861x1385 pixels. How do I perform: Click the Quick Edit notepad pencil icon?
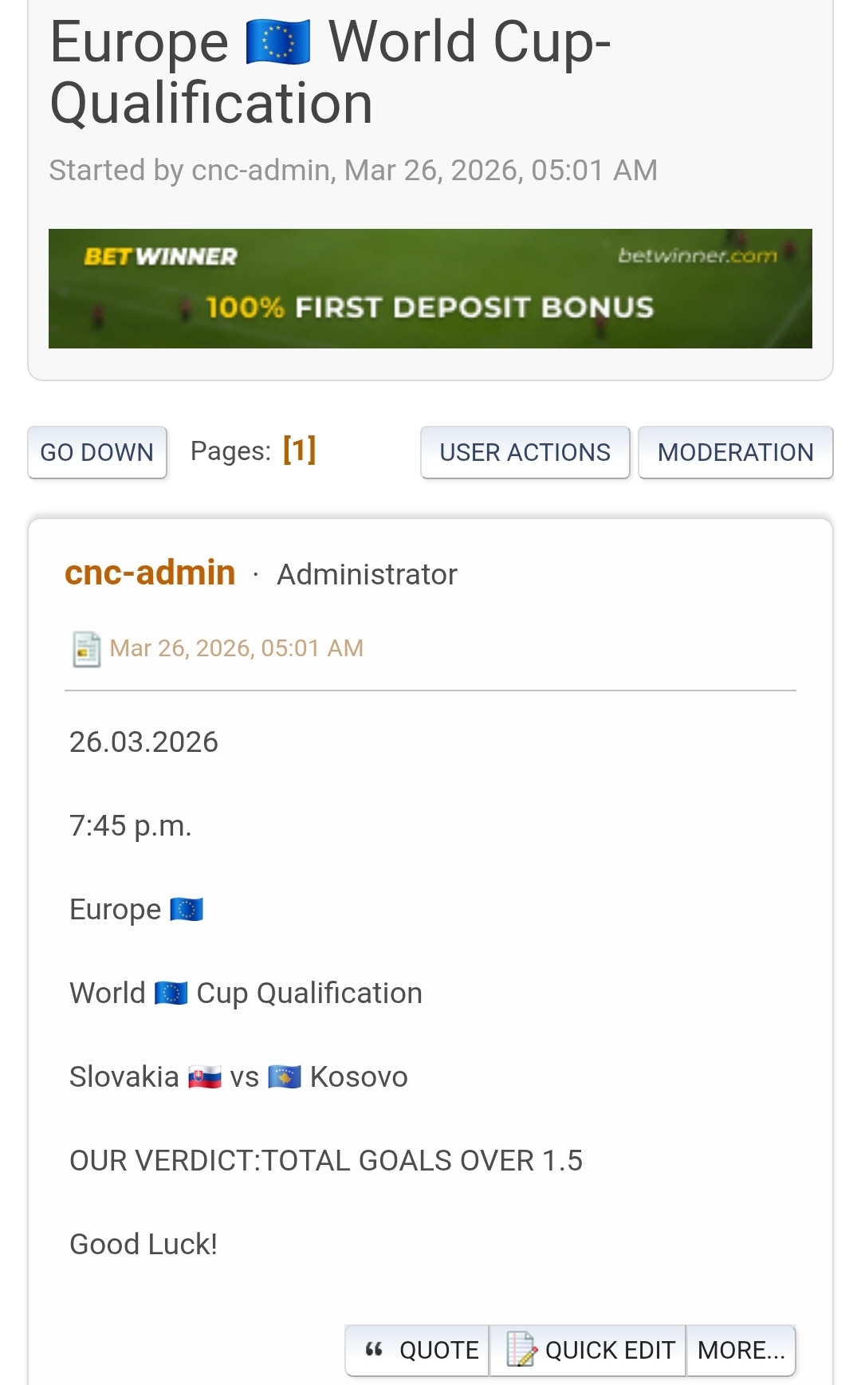click(521, 1349)
